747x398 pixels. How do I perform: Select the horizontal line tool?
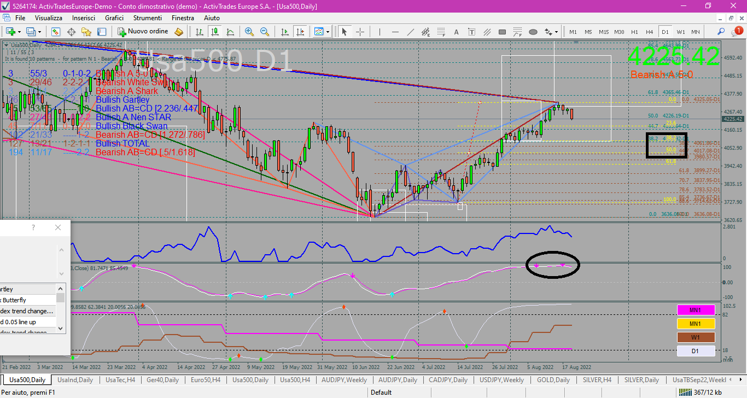[x=395, y=32]
